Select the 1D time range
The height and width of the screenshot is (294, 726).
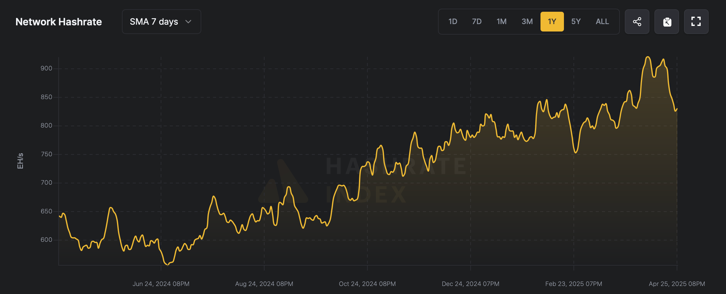point(453,22)
